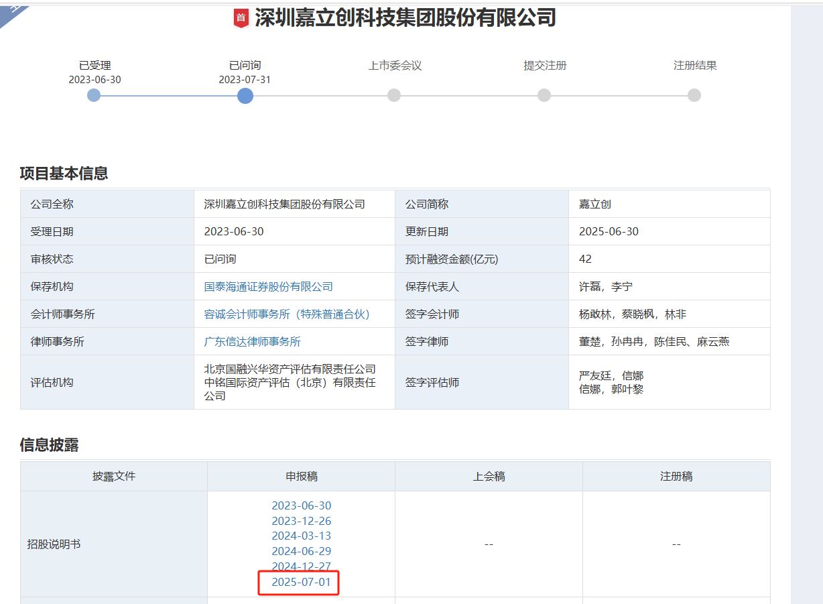The image size is (823, 604).
Task: Click the 申报稿 column header
Action: pos(301,477)
